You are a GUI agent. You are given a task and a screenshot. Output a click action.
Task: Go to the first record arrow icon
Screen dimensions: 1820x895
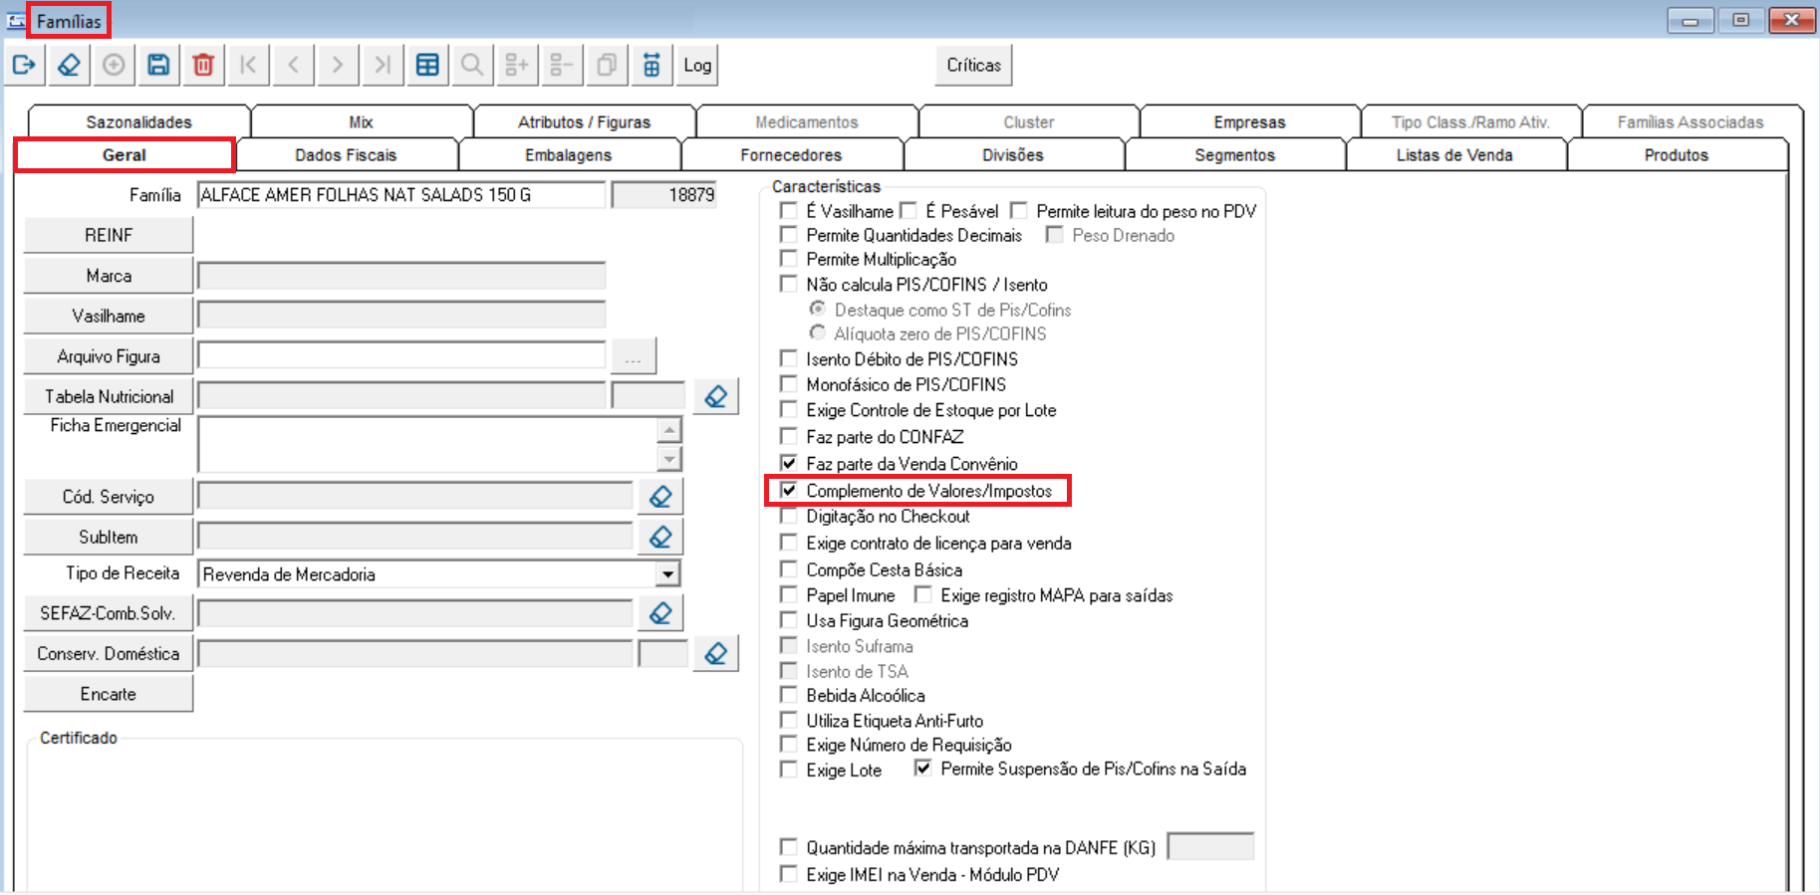point(248,66)
